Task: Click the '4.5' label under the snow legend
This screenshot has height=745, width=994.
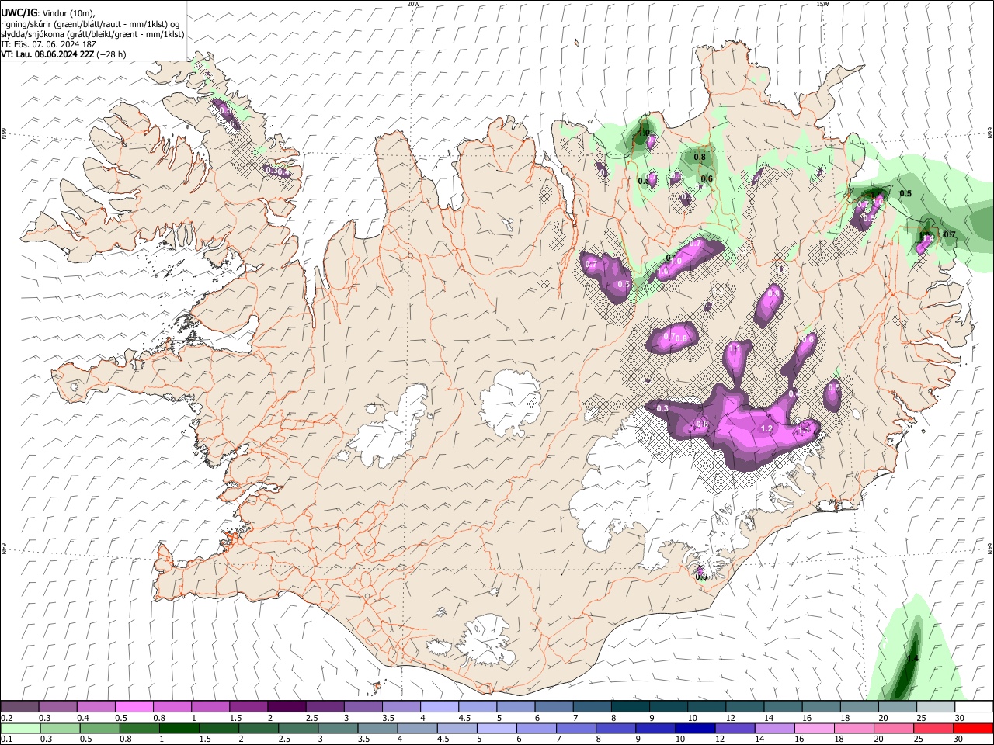Action: (464, 718)
